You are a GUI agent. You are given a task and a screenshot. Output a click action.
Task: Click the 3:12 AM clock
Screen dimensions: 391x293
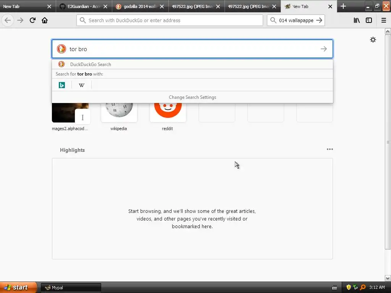coord(377,287)
